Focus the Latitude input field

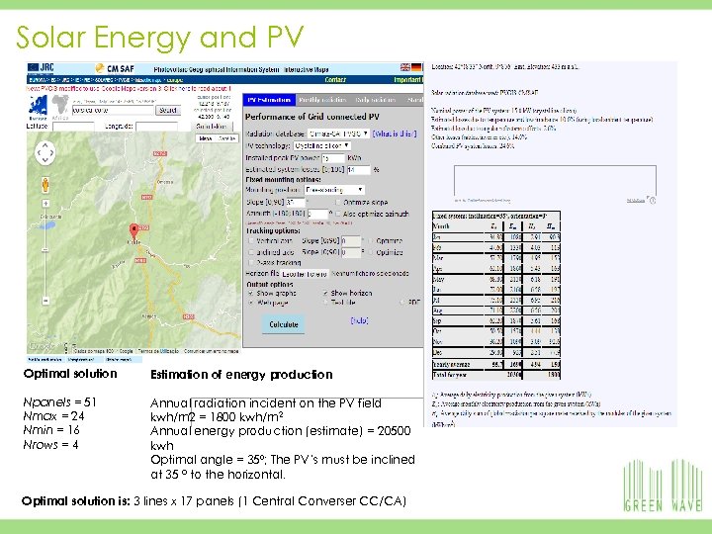pos(73,127)
